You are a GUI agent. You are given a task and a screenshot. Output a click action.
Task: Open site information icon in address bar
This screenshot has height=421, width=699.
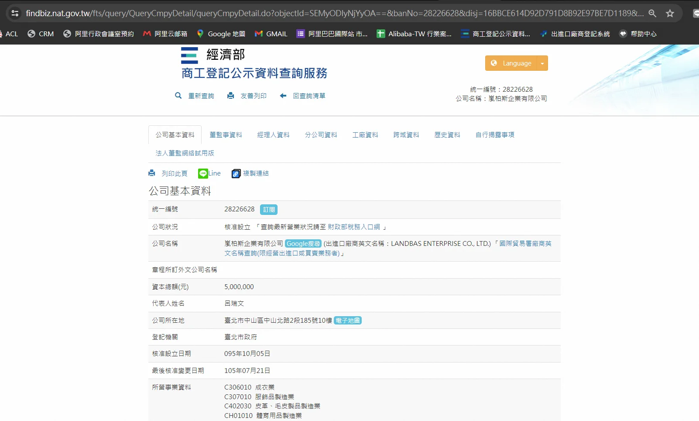coord(15,13)
